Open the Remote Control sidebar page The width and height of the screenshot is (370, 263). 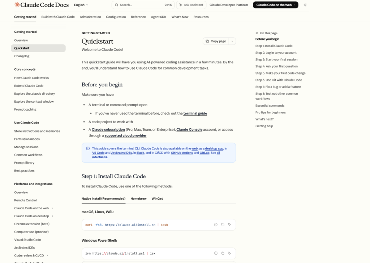pos(25,200)
